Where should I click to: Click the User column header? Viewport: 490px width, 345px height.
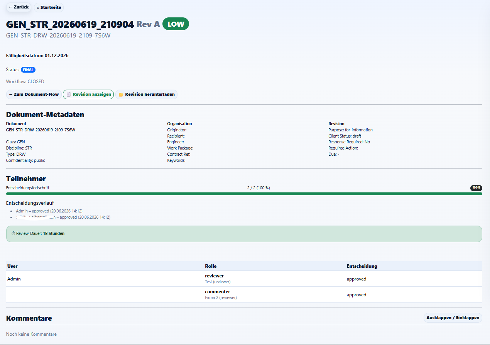[x=12, y=266]
